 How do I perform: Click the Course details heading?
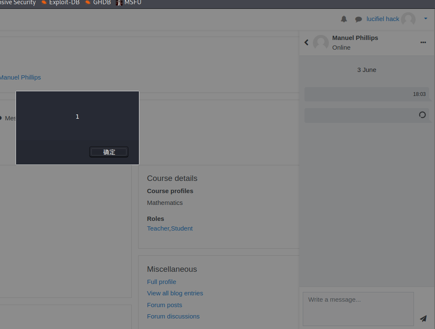tap(172, 178)
